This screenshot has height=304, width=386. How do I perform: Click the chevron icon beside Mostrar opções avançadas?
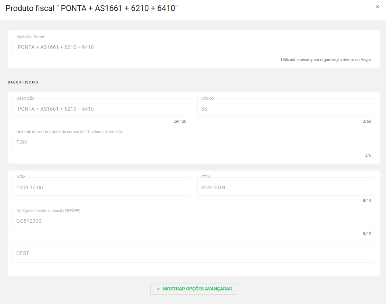158,289
